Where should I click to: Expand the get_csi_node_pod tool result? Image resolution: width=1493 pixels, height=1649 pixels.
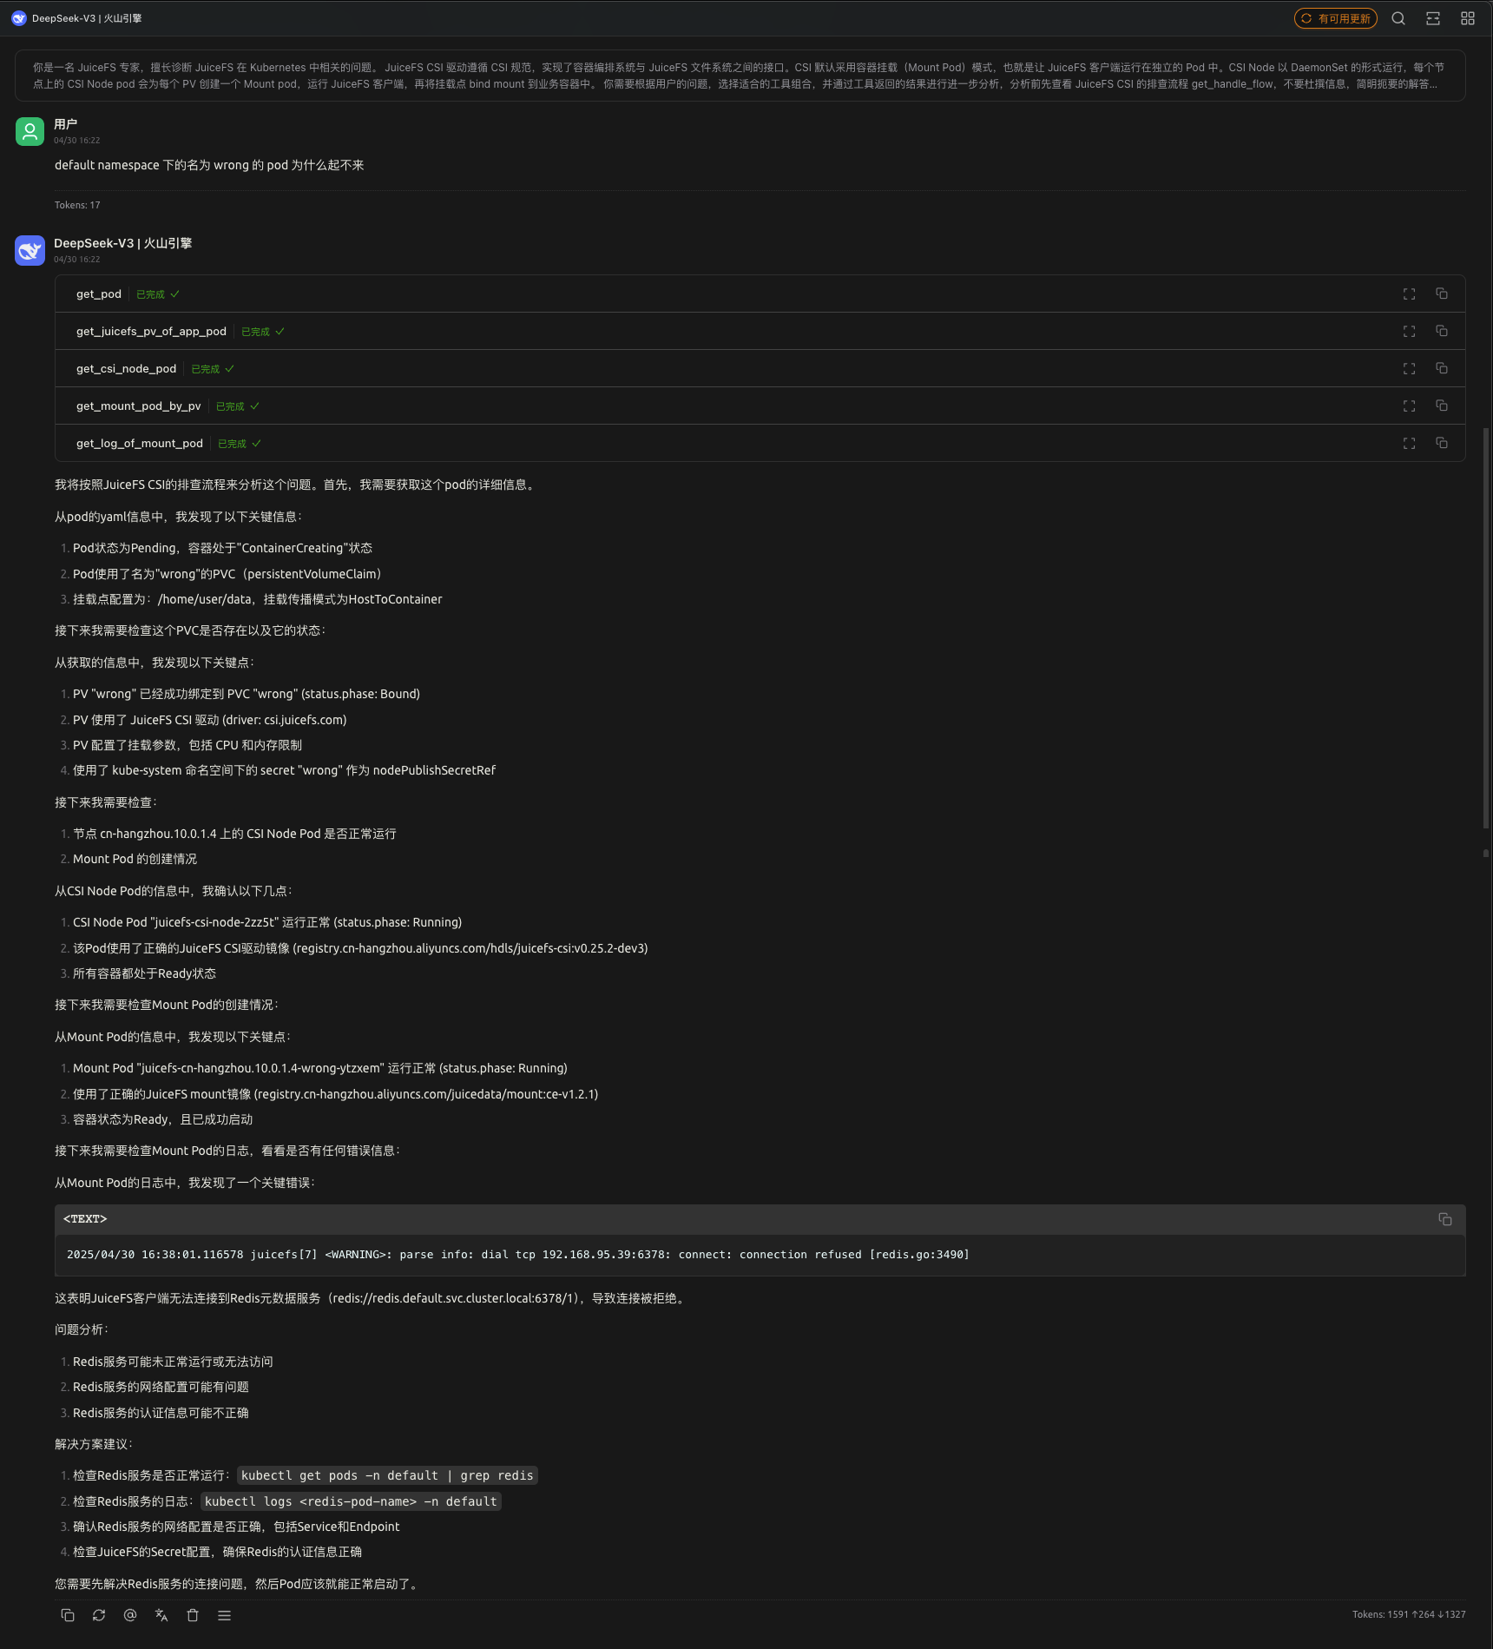click(x=1408, y=368)
